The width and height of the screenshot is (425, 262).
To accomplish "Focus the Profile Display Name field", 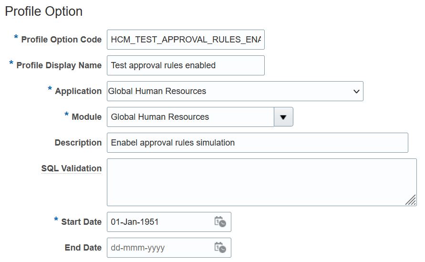I will (x=186, y=65).
